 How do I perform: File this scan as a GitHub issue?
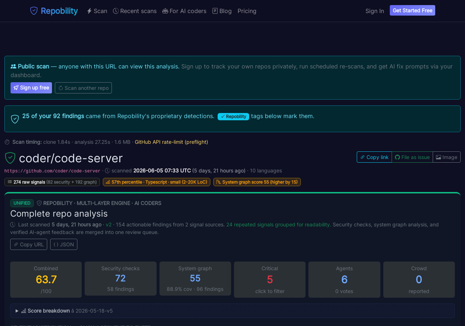tap(412, 157)
